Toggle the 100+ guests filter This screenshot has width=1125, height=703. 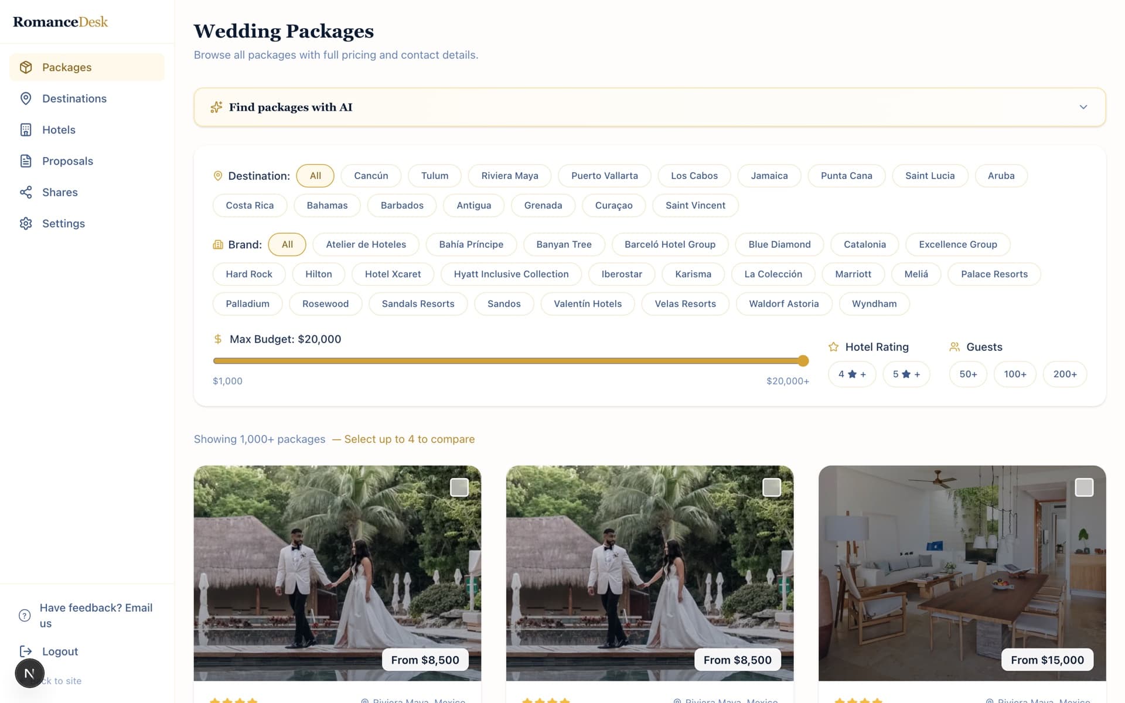pyautogui.click(x=1015, y=374)
